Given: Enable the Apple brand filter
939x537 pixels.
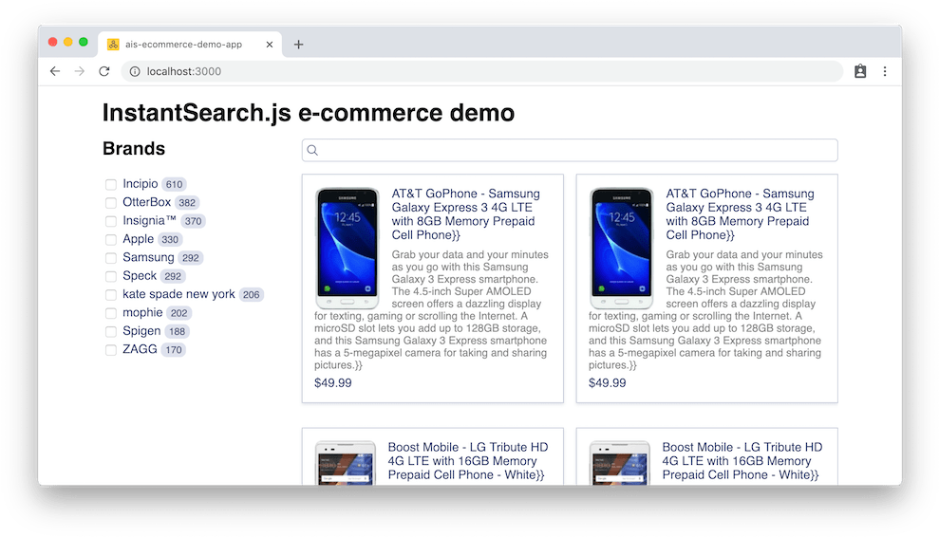Looking at the screenshot, I should tap(111, 240).
